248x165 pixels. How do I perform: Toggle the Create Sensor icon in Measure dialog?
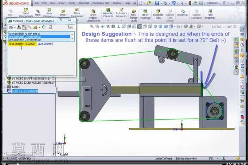point(50,27)
